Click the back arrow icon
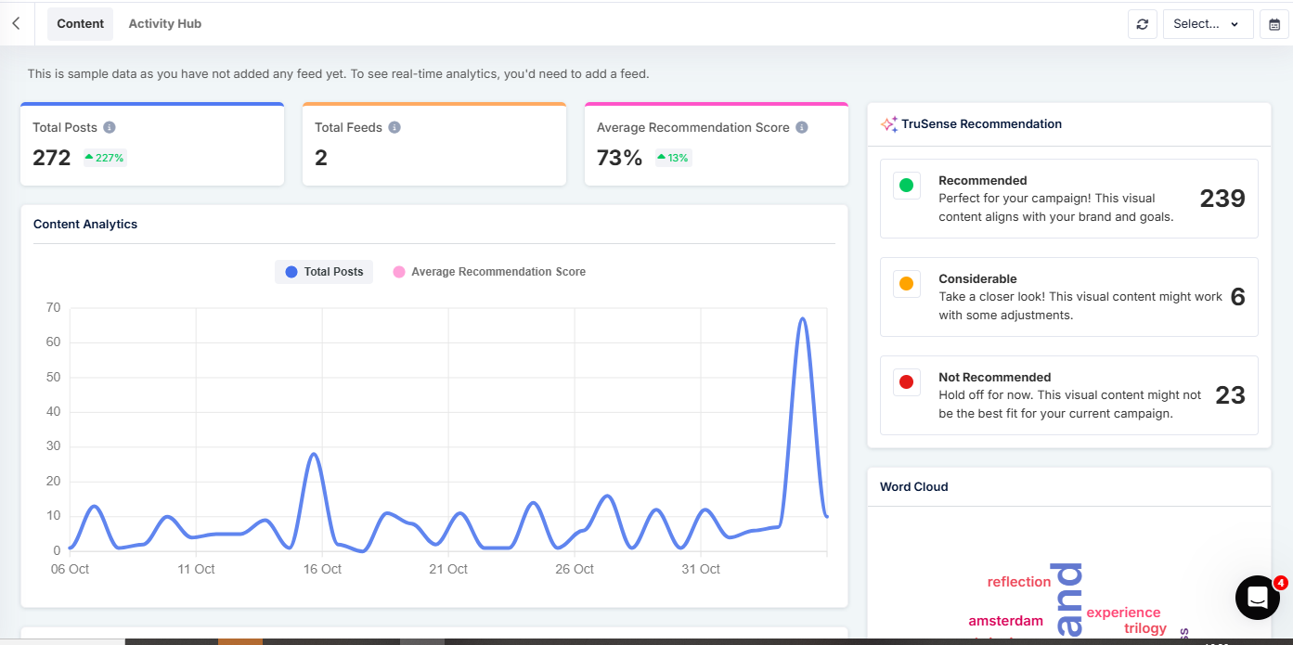 click(x=16, y=23)
